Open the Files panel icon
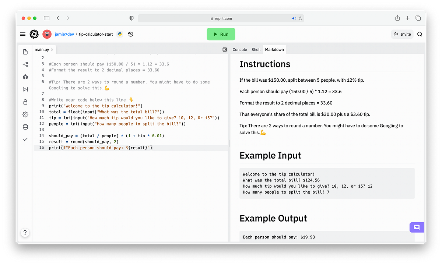Viewport: 442px width, 265px height. pos(25,52)
